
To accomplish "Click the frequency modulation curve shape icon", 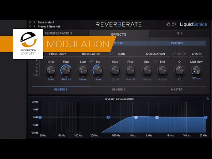I will coord(91,62).
